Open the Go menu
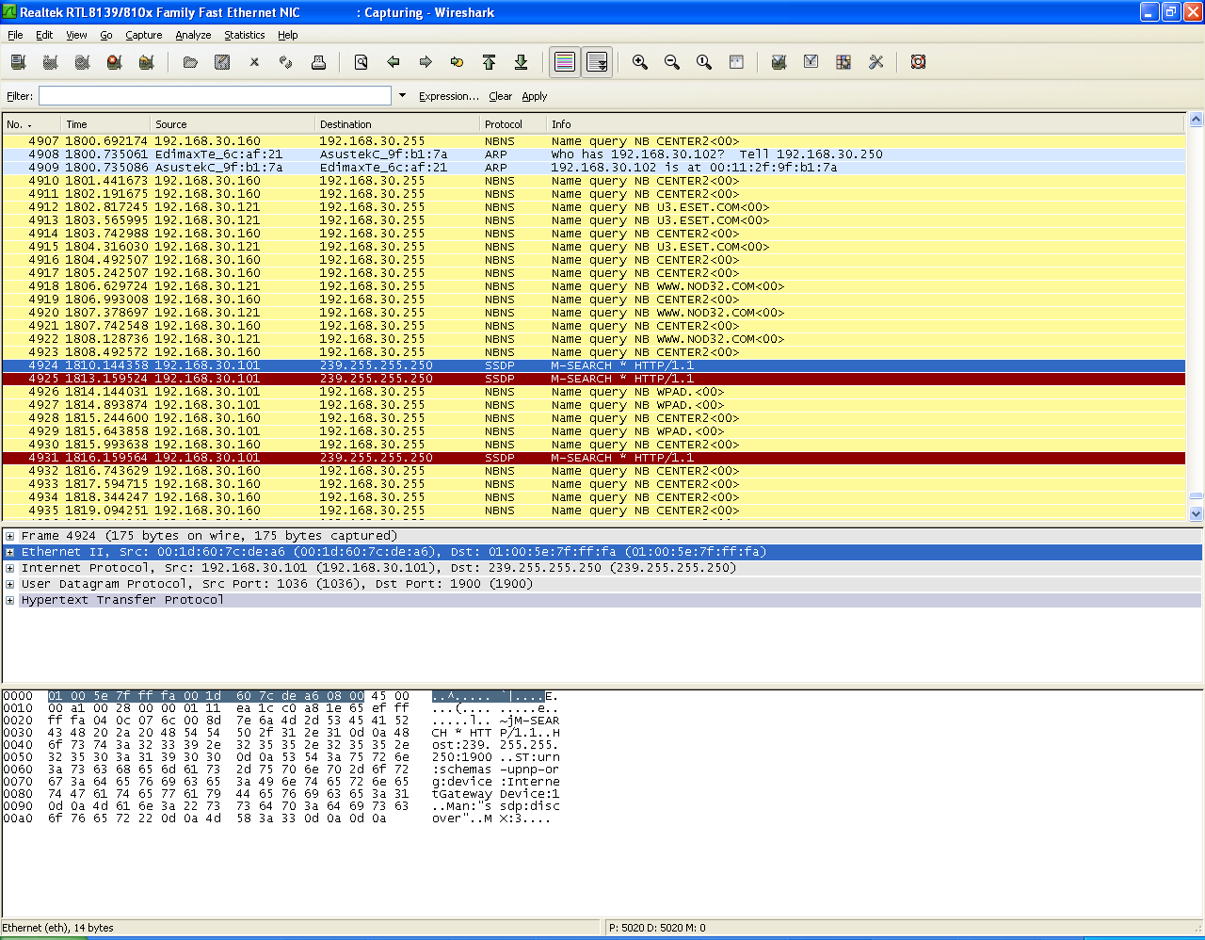The height and width of the screenshot is (940, 1205). 106,35
